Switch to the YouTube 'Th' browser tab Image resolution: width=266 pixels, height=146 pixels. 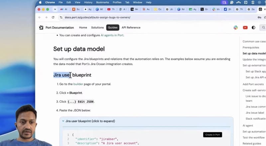click(111, 9)
